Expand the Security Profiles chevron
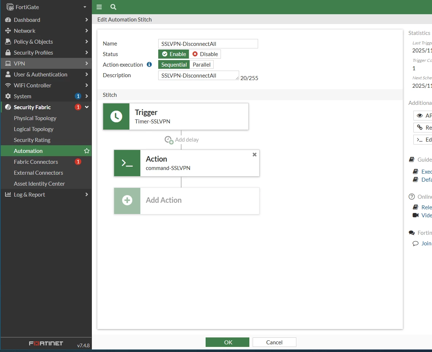The image size is (432, 352). 86,52
